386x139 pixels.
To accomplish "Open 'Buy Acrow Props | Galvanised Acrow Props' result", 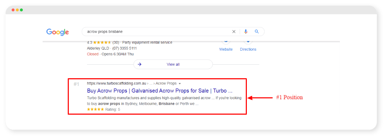I will tap(160, 90).
